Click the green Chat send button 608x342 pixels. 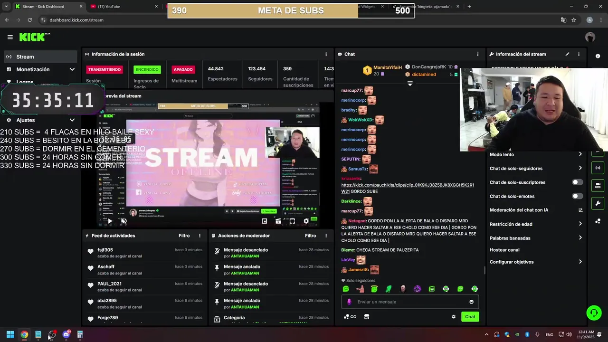(470, 317)
